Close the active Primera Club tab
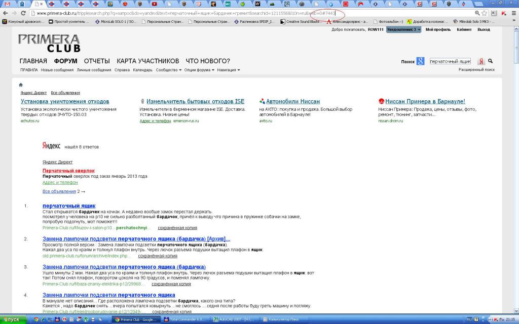Viewport: 519px width, 324px height. pos(42,4)
